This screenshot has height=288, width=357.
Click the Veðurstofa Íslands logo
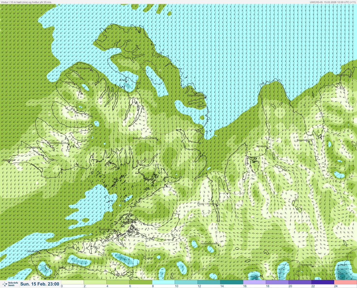tap(9, 284)
